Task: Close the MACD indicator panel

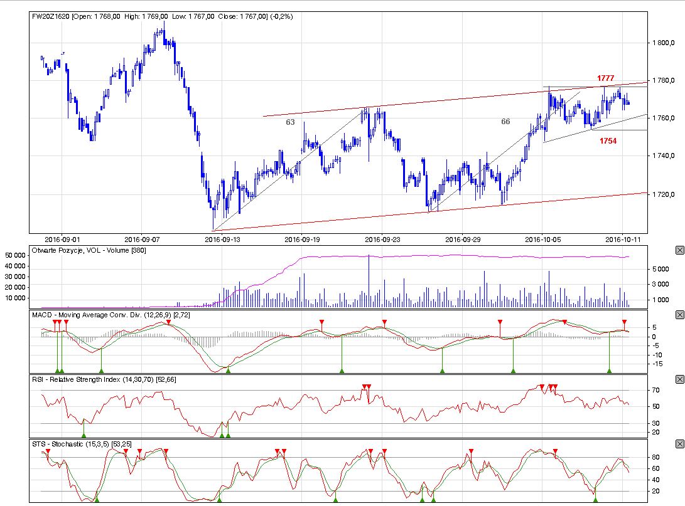Action: 679,314
